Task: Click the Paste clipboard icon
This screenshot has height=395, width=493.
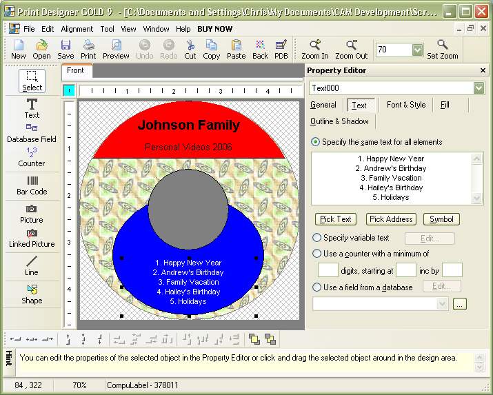Action: [x=236, y=50]
